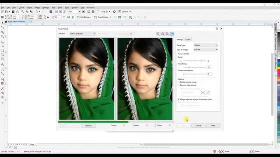Screen dimensions: 280x157
Task: Click the red swatch in color palette
Action: tap(279, 71)
